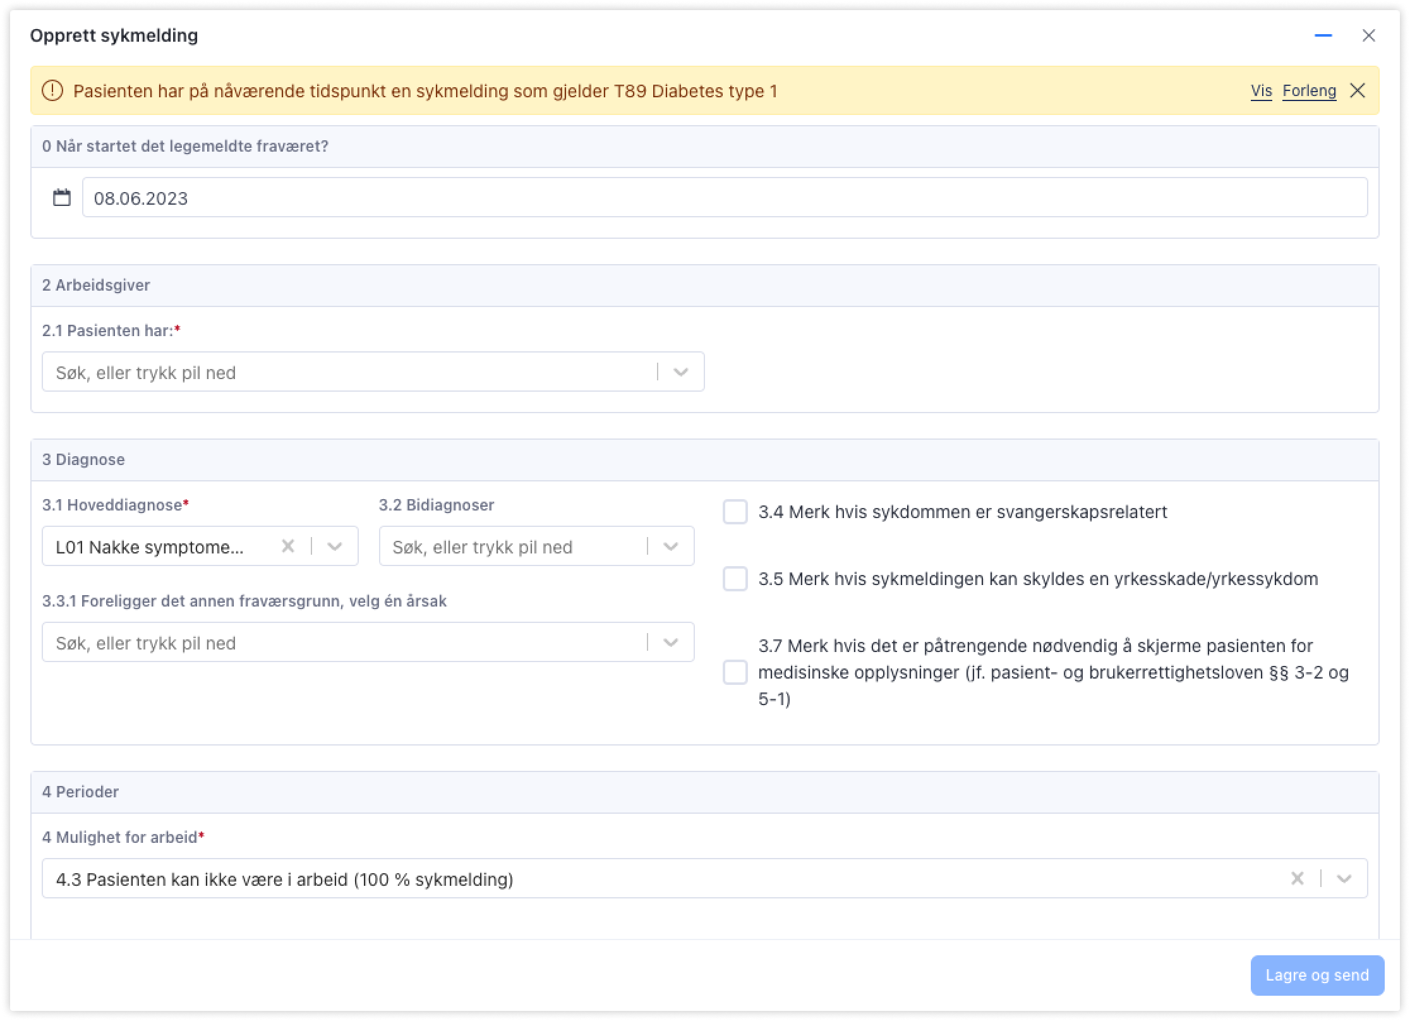Select the L01 Nakke symptome... value text
The image size is (1410, 1021).
[150, 547]
